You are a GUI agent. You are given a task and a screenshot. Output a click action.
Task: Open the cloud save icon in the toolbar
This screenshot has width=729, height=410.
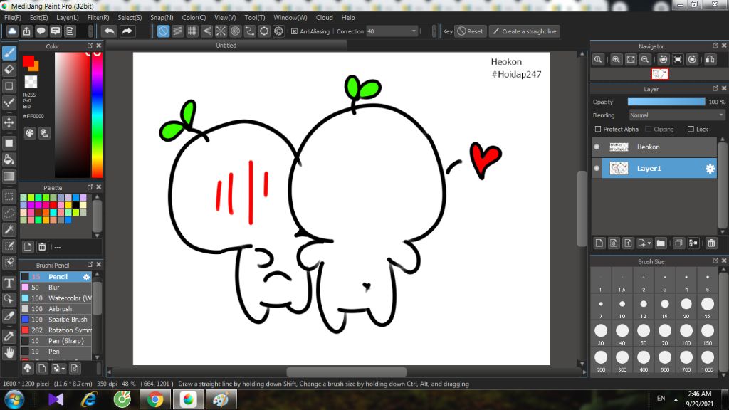click(12, 31)
